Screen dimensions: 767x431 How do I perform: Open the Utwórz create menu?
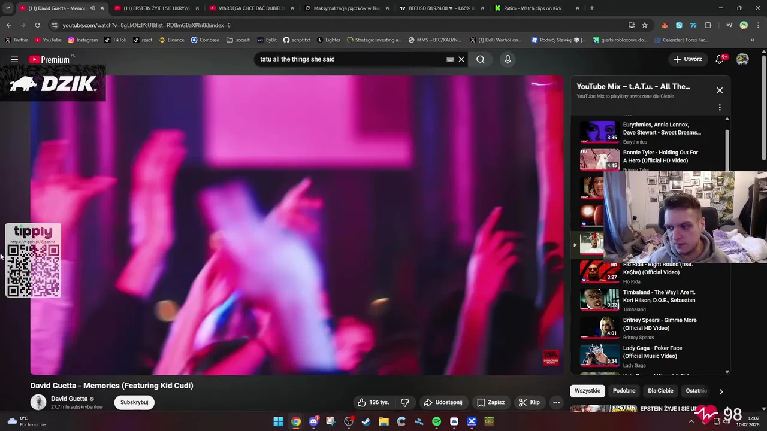point(687,59)
